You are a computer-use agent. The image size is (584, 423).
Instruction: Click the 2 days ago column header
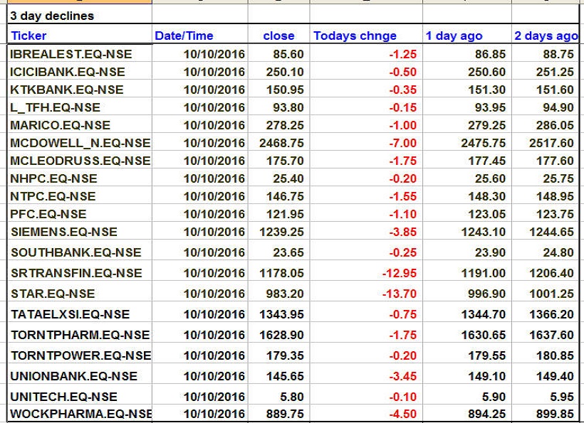click(543, 35)
